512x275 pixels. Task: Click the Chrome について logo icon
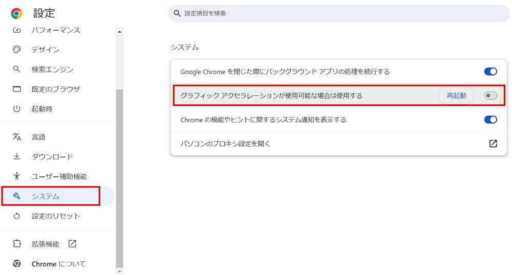(17, 264)
